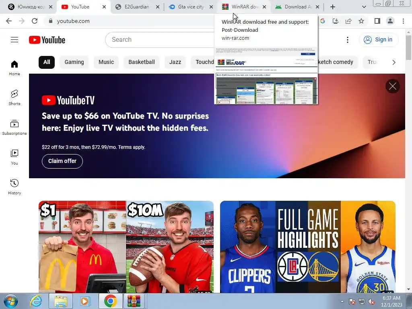Screen dimensions: 412x309
Task: Close the E2Guardian tab
Action: [x=158, y=7]
